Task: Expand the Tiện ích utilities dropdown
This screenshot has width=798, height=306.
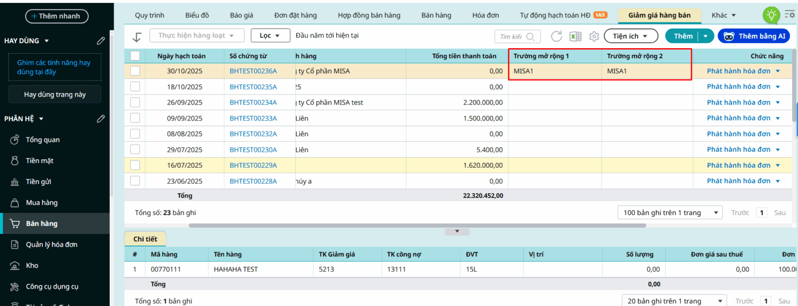Action: click(630, 36)
